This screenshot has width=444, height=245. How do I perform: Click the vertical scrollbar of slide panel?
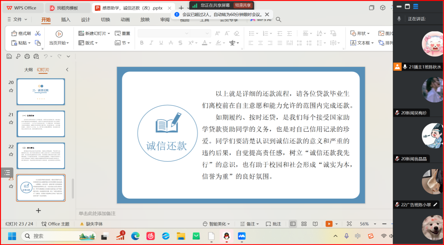pyautogui.click(x=73, y=189)
